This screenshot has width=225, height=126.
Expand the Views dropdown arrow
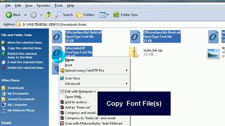108,15
